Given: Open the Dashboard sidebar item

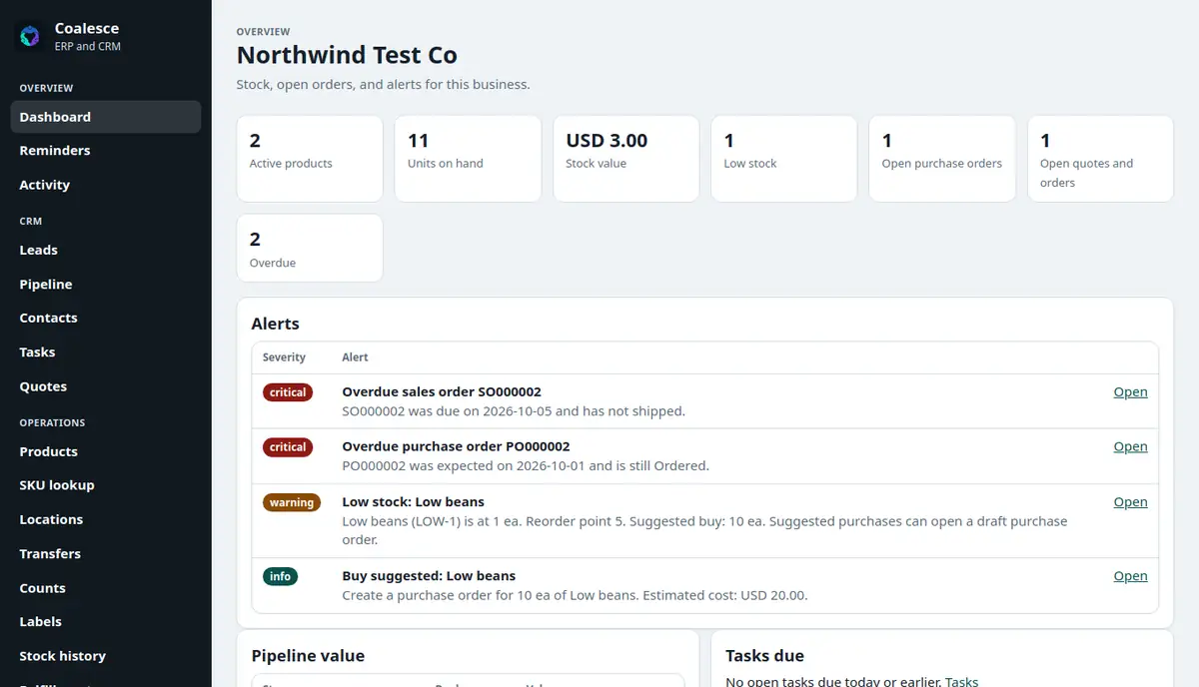Looking at the screenshot, I should (x=106, y=117).
